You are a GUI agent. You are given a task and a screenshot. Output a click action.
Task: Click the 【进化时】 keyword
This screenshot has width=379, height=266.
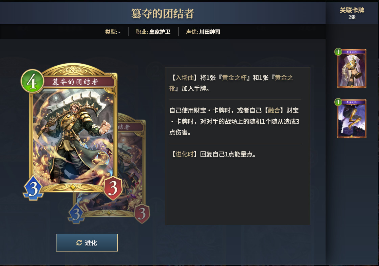pos(185,154)
